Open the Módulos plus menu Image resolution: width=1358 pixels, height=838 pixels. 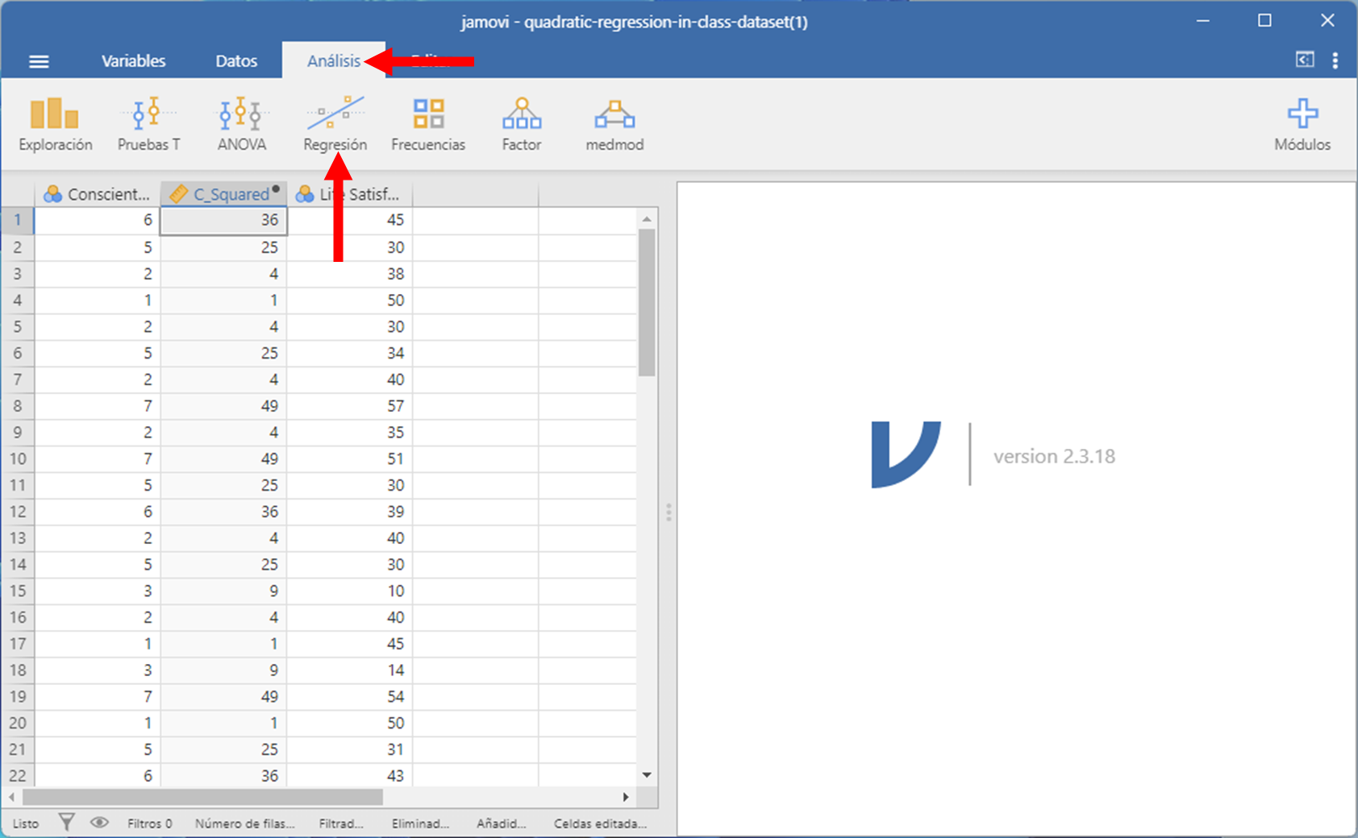1302,123
